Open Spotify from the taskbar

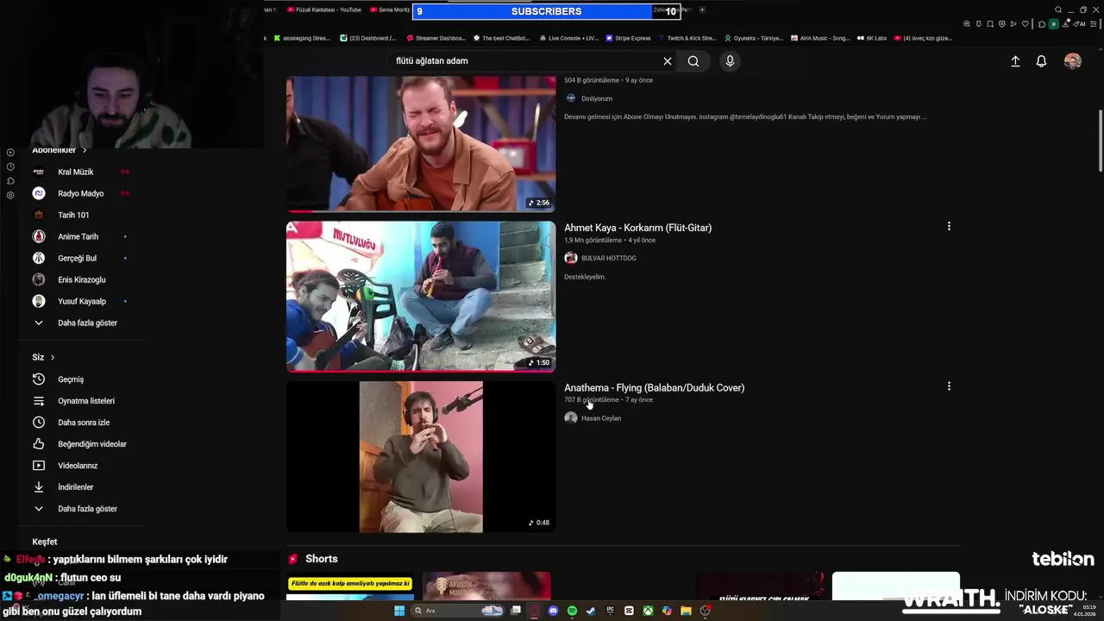[x=572, y=611]
